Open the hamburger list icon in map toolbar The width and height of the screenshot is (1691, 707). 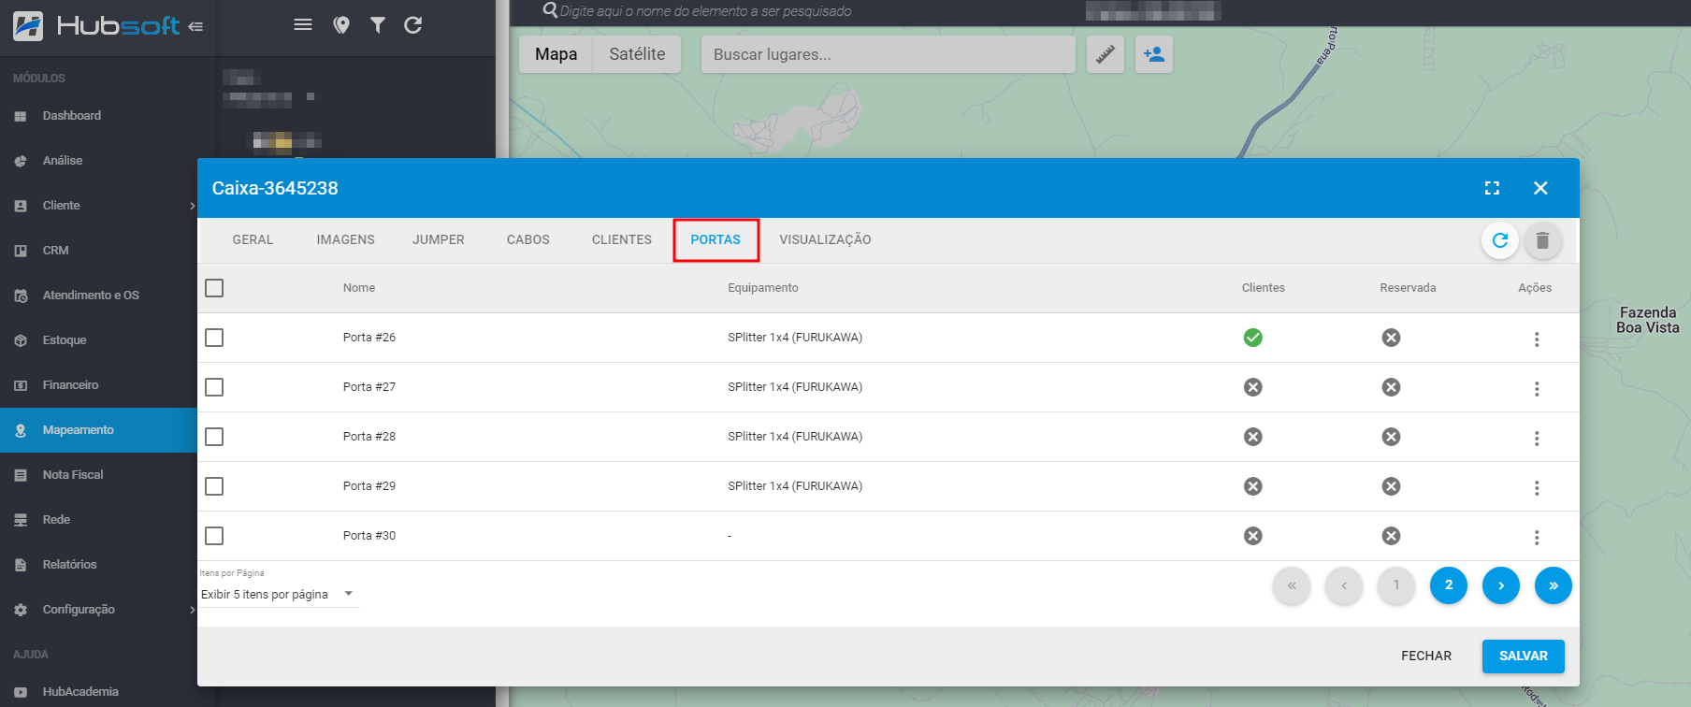pos(303,24)
